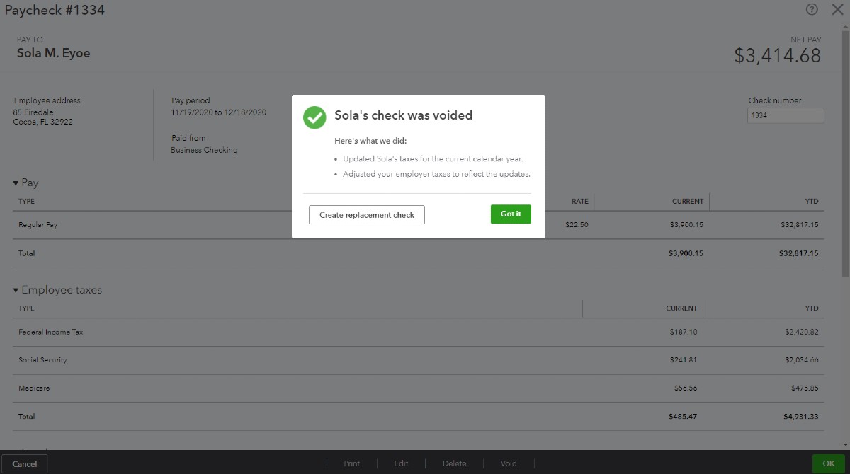Select Edit in the bottom bar
Viewport: 850px width, 474px height.
point(402,464)
